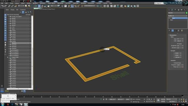Viewport: 188px width, 106px height.
Task: Open the selection filter dropdown
Action: click(21, 6)
